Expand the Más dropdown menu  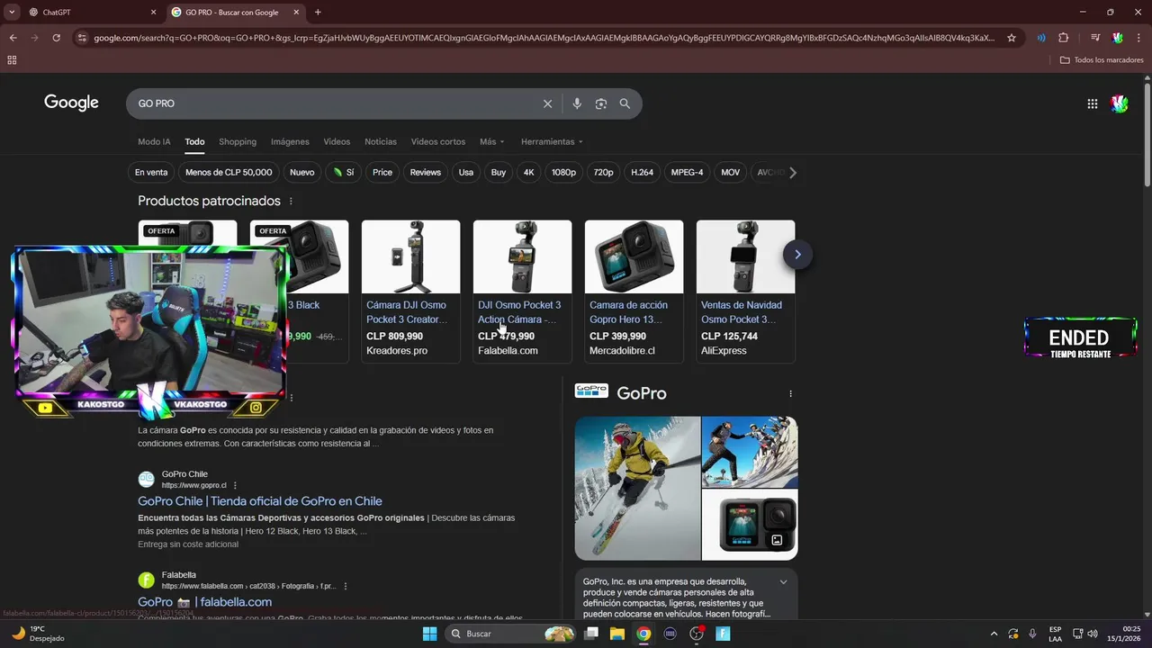pos(491,142)
